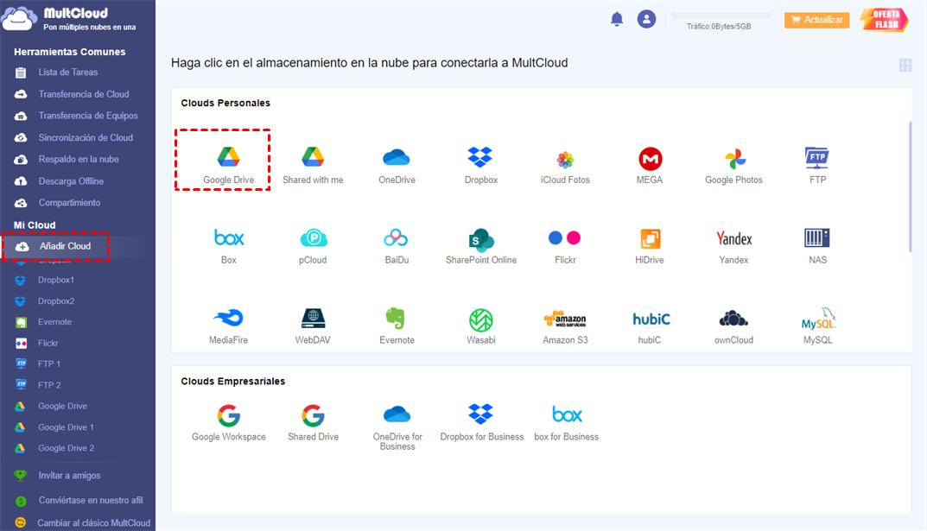This screenshot has width=927, height=531.
Task: Click the Actualizar upgrade button
Action: tap(817, 20)
